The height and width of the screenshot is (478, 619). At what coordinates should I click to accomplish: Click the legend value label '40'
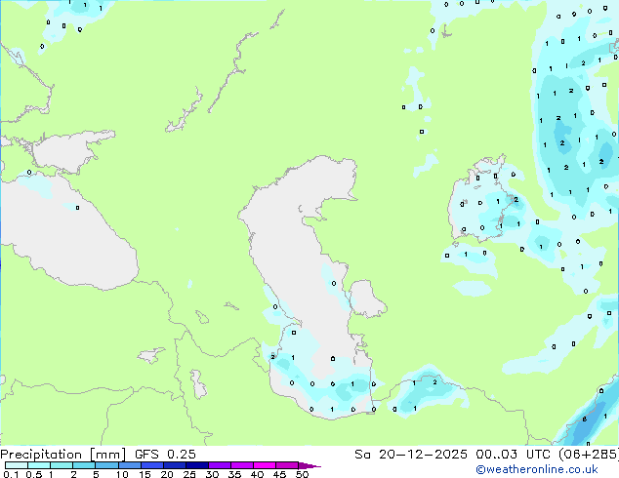point(257,474)
